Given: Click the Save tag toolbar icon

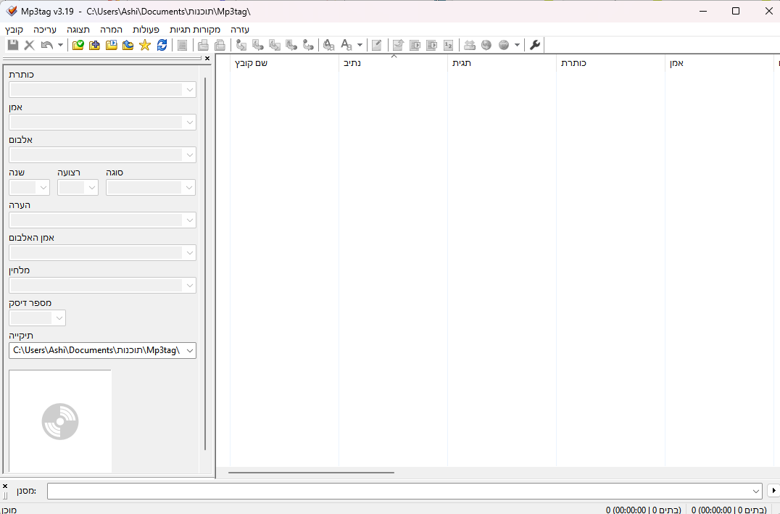Looking at the screenshot, I should [13, 45].
